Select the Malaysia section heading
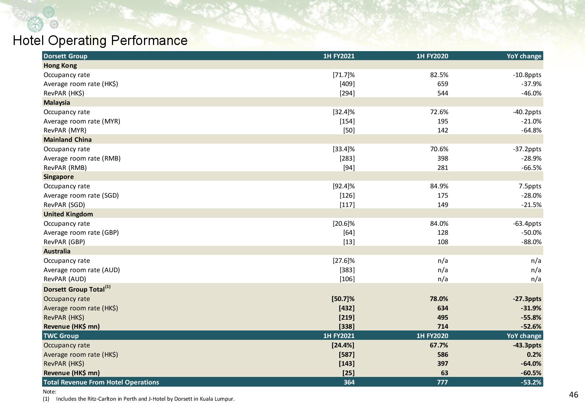This screenshot has width=585, height=405. [57, 103]
